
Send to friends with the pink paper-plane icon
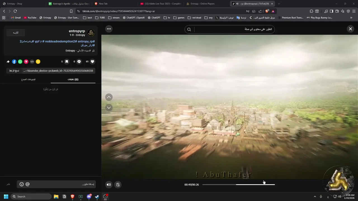pos(26,62)
